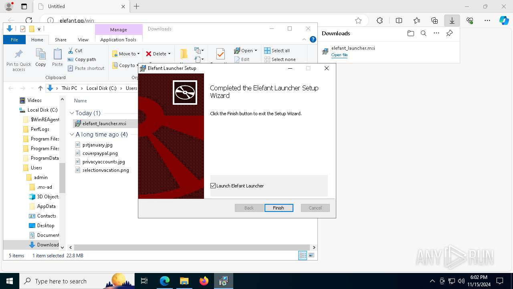Click Edit in the ribbon

(x=242, y=59)
